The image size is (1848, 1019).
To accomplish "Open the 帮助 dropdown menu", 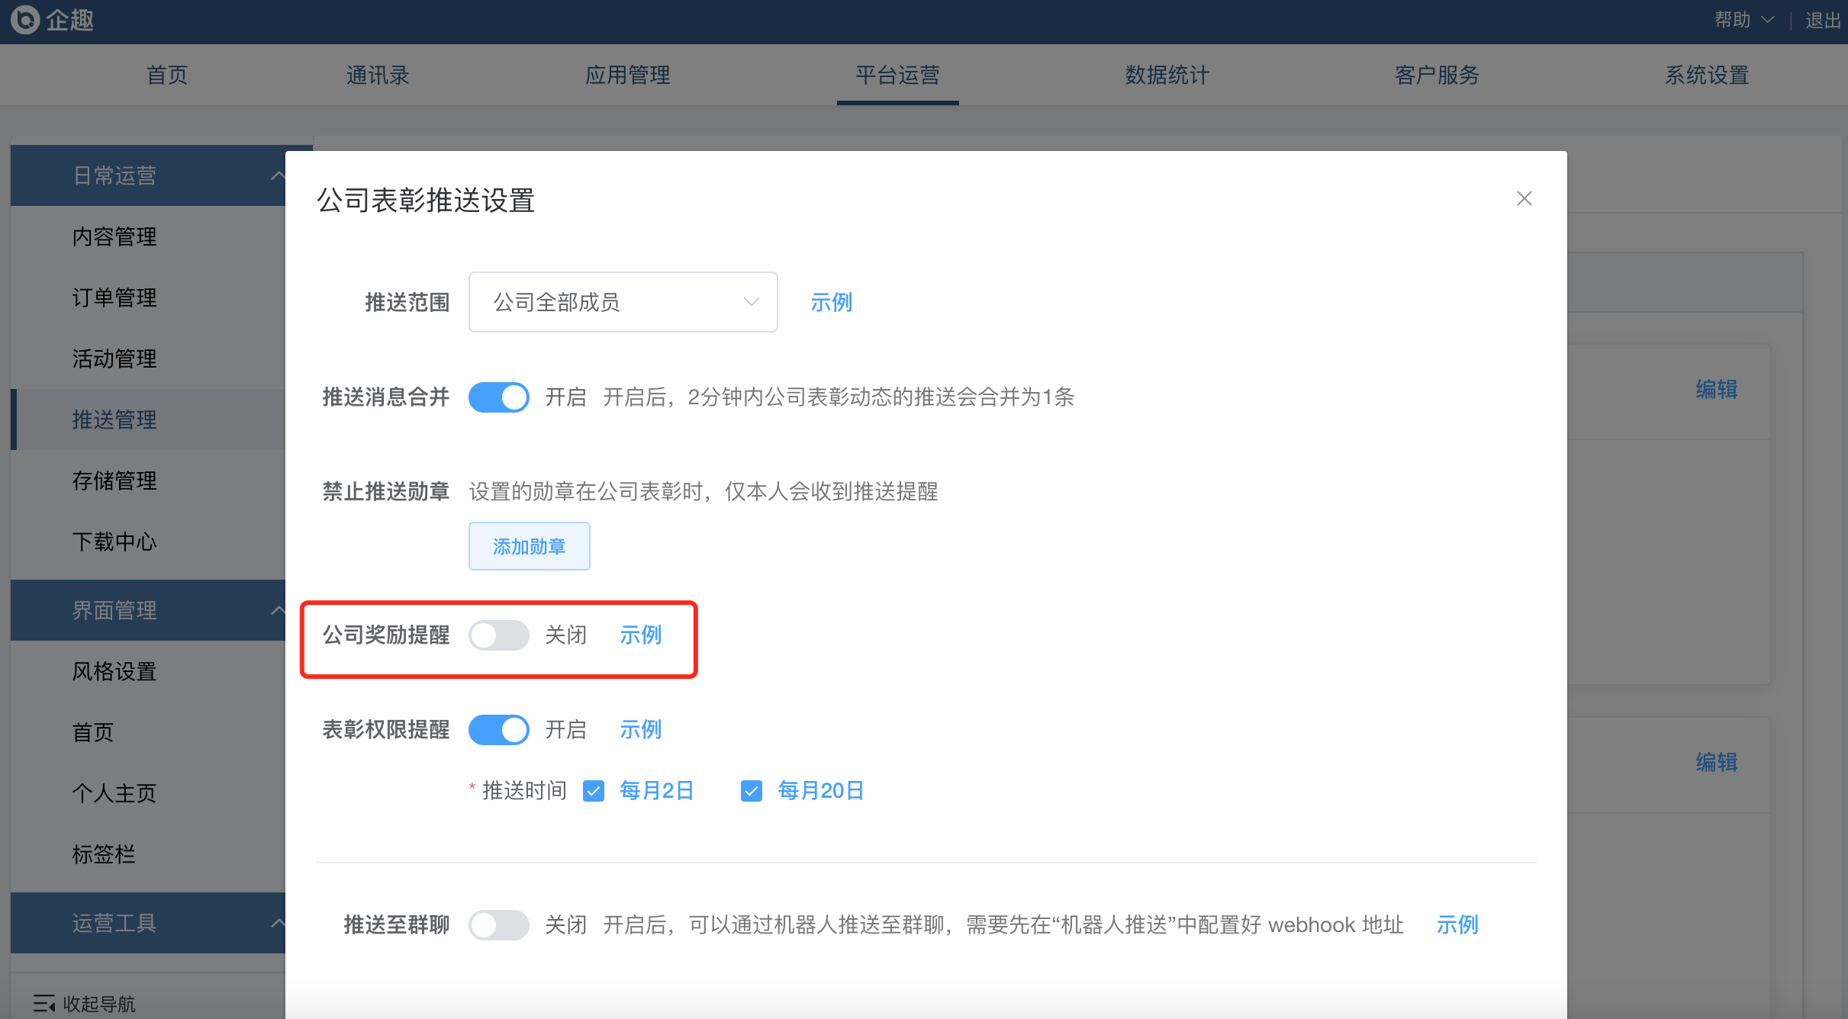I will coord(1743,20).
